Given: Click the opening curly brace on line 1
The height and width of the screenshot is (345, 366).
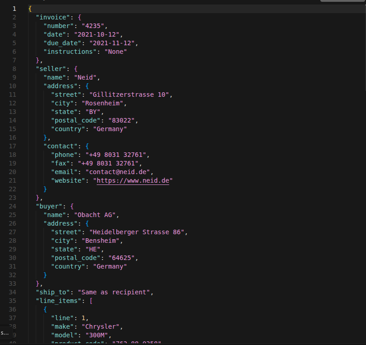Looking at the screenshot, I should coord(30,9).
